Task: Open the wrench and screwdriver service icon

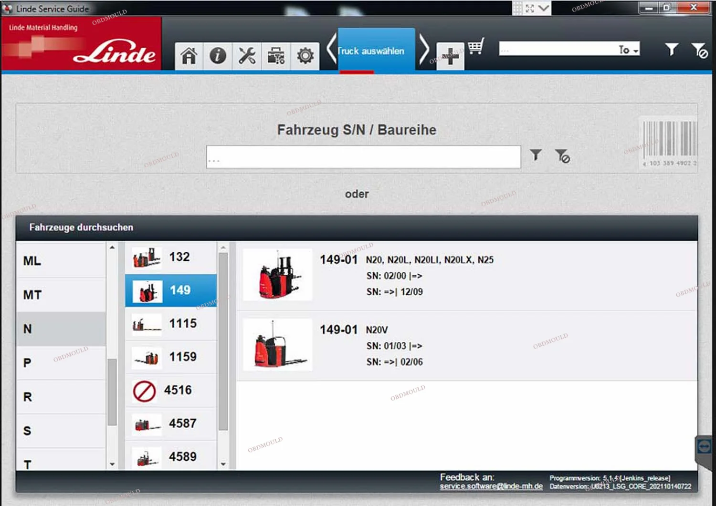Action: tap(247, 56)
